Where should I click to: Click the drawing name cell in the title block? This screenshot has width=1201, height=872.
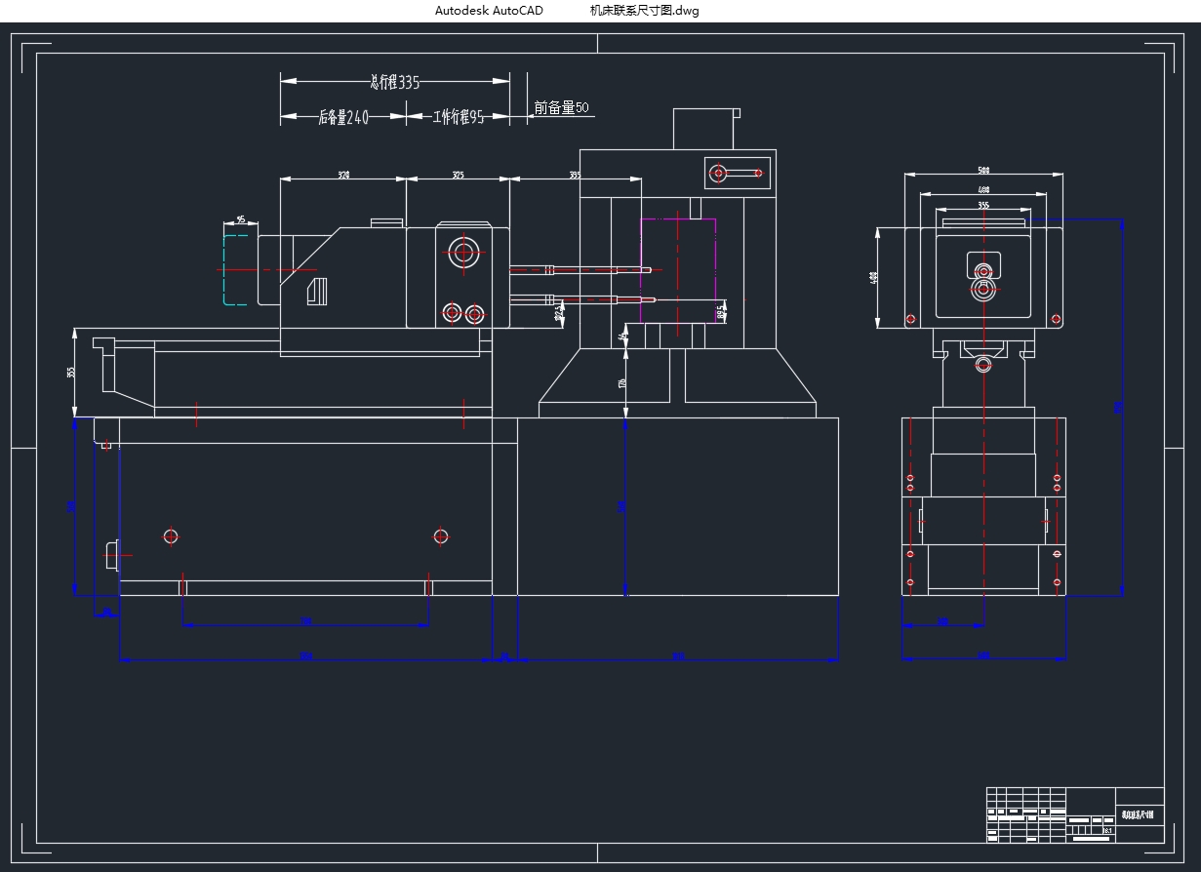coord(1139,814)
